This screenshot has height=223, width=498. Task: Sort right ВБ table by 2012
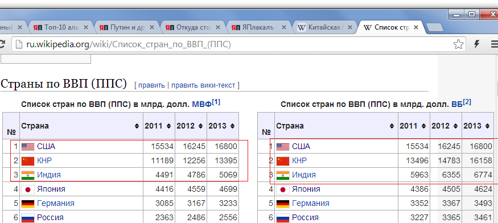(455, 126)
